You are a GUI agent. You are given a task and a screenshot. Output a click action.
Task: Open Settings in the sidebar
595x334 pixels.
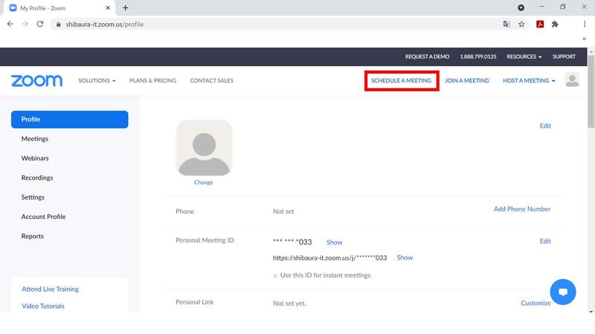point(33,197)
